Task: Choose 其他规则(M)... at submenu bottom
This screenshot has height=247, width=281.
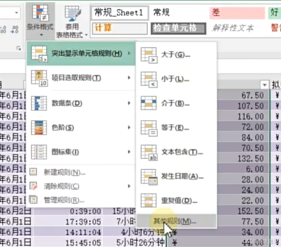Action: (x=176, y=221)
